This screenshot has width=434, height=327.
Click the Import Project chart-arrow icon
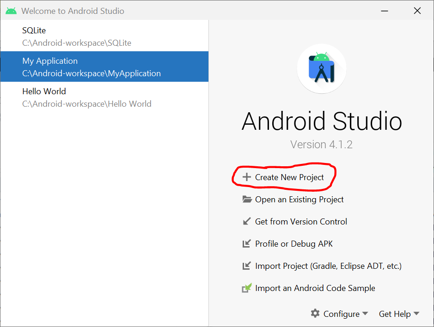click(x=247, y=266)
